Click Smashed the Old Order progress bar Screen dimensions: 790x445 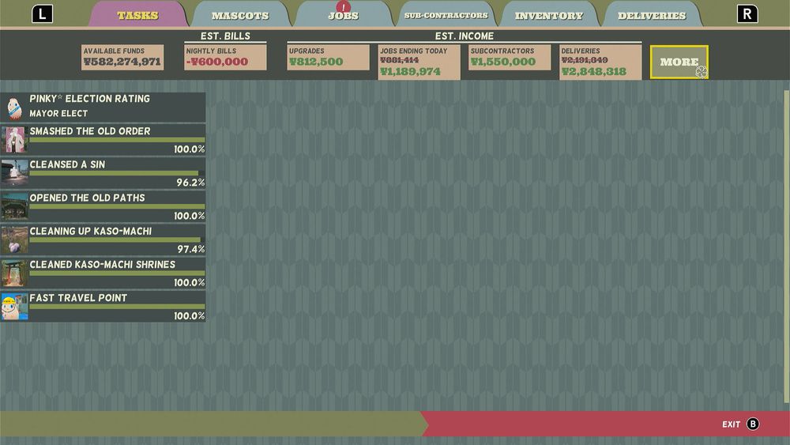point(117,140)
